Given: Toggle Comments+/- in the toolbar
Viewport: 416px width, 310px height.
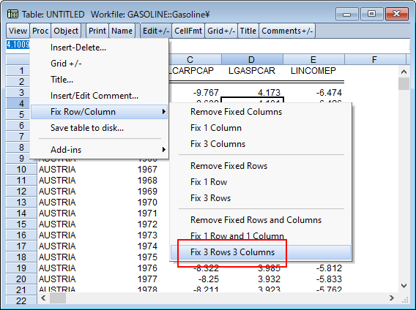Looking at the screenshot, I should tap(287, 31).
